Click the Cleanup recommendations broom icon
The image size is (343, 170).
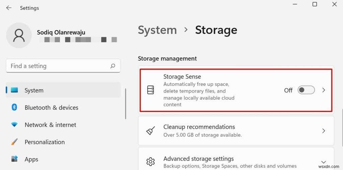(x=151, y=130)
